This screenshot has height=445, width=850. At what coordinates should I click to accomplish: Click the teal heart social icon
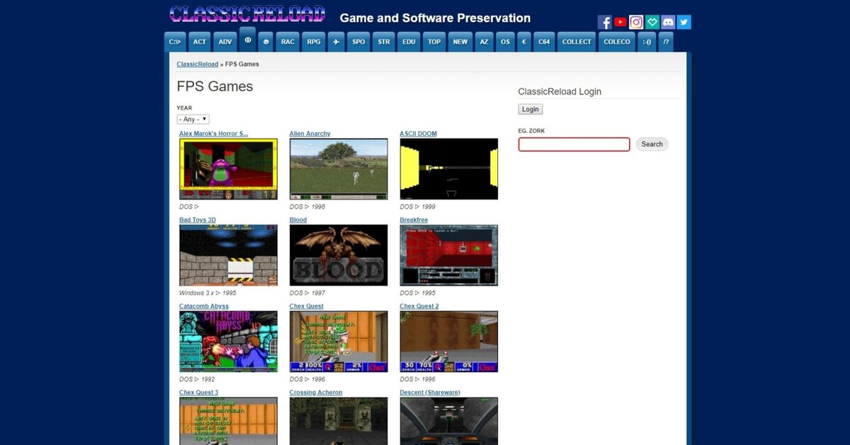click(652, 22)
